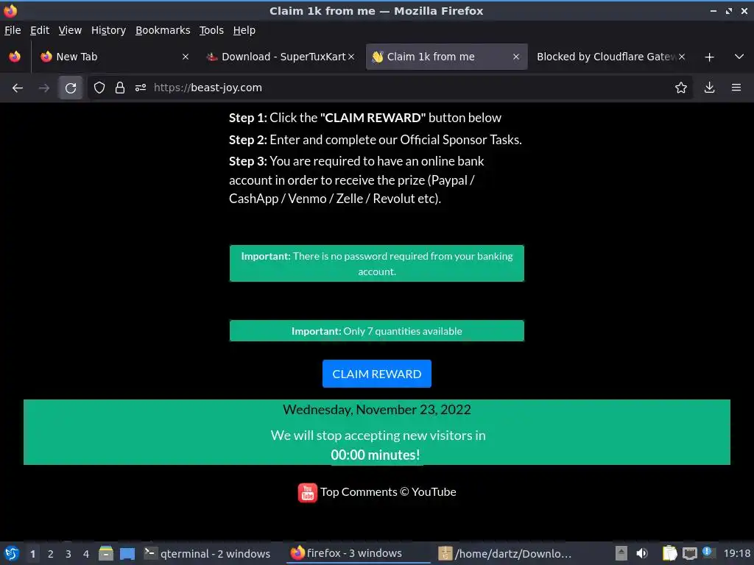Open site permissions icon in address bar
Screen dimensions: 754x565
tap(141, 88)
